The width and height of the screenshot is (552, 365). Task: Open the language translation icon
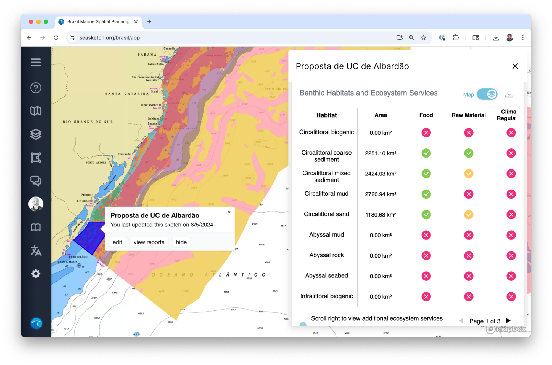tap(36, 251)
